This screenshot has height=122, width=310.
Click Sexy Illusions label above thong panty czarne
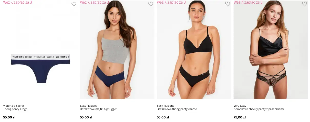point(166,106)
